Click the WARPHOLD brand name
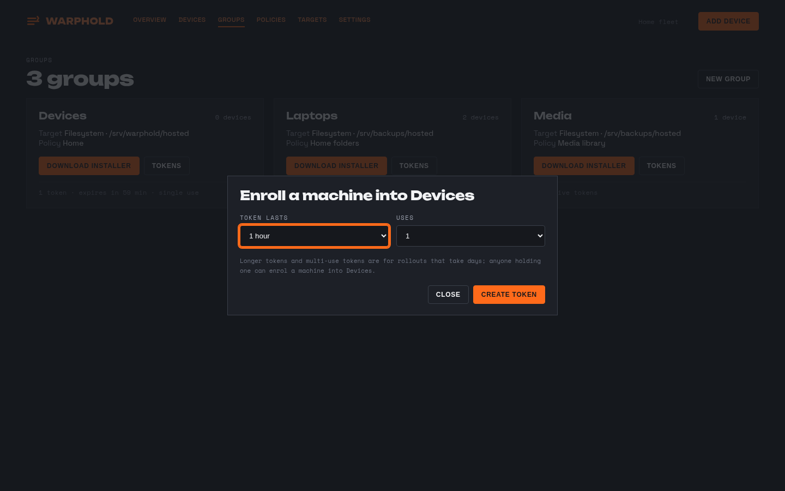 tap(80, 21)
